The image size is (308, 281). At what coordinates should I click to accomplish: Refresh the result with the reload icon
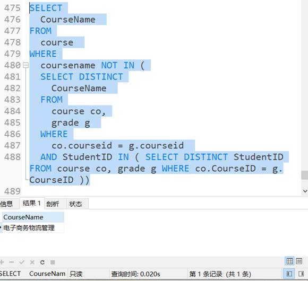coord(42,262)
